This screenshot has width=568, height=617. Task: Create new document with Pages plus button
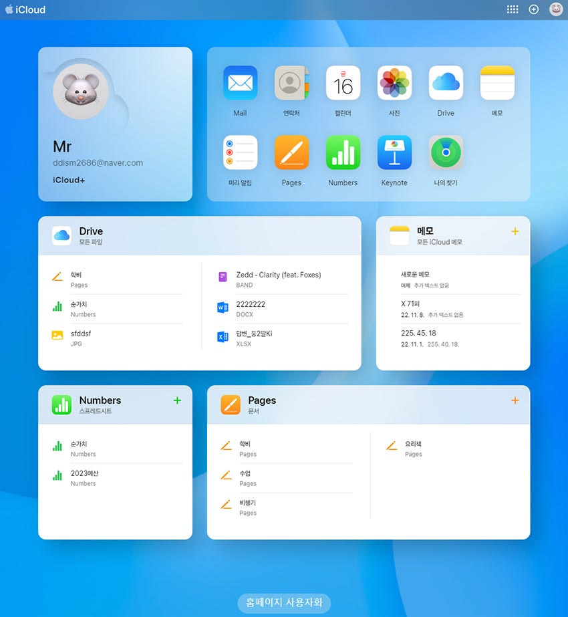click(x=515, y=400)
